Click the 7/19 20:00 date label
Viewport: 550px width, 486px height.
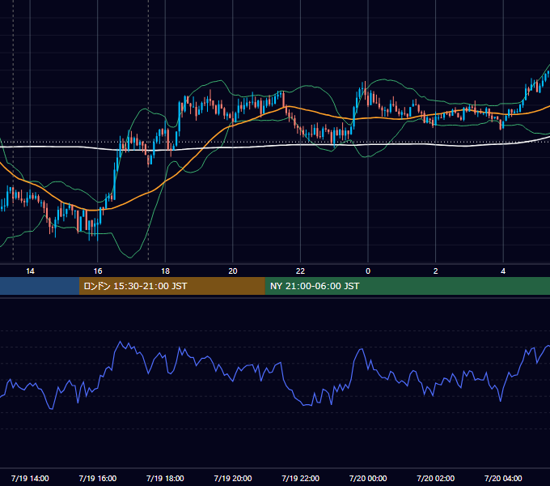[233, 478]
